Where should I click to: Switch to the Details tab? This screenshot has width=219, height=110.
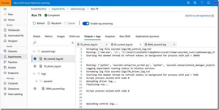37,36
